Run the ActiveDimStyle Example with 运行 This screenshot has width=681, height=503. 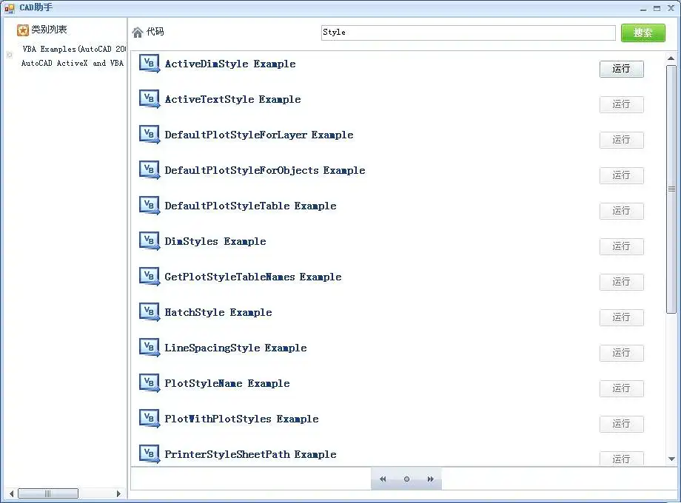tap(621, 69)
